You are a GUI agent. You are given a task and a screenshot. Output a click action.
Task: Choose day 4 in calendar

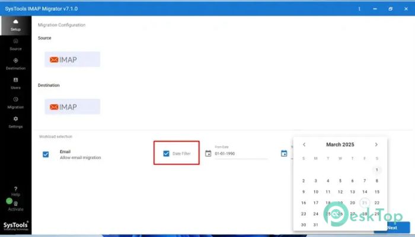328,181
